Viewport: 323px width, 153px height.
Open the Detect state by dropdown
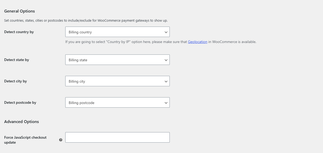118,60
